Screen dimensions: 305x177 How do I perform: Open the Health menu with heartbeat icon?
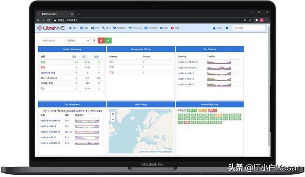point(120,28)
